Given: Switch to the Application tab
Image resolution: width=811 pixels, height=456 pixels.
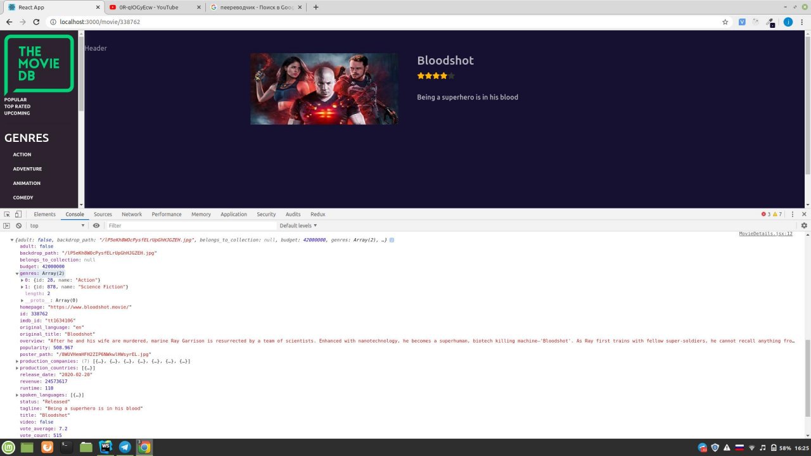Looking at the screenshot, I should 234,214.
